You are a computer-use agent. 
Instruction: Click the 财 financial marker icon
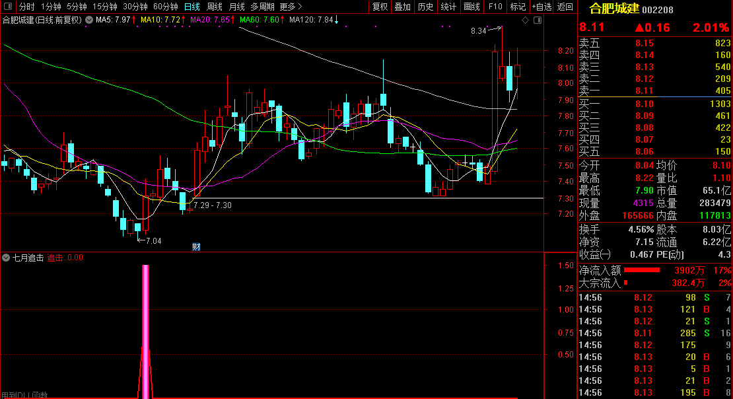tap(196, 247)
